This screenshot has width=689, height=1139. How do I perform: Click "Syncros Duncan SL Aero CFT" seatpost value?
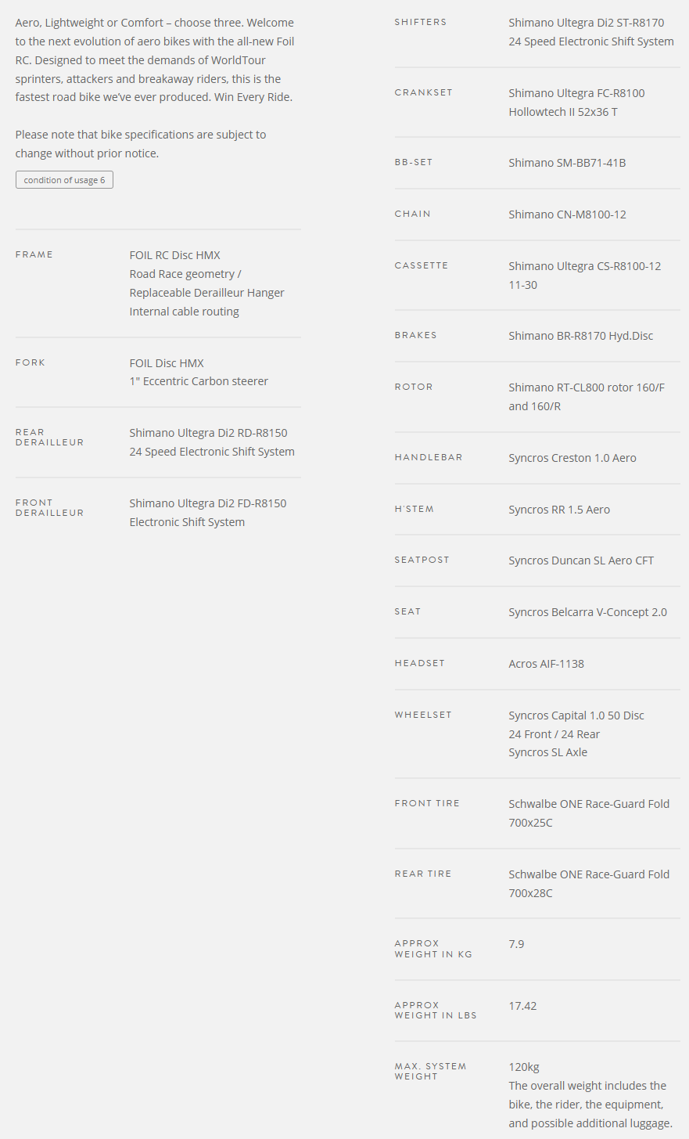point(581,560)
